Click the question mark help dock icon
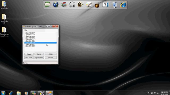Viewport: 170px width, 95px height. coord(105,5)
